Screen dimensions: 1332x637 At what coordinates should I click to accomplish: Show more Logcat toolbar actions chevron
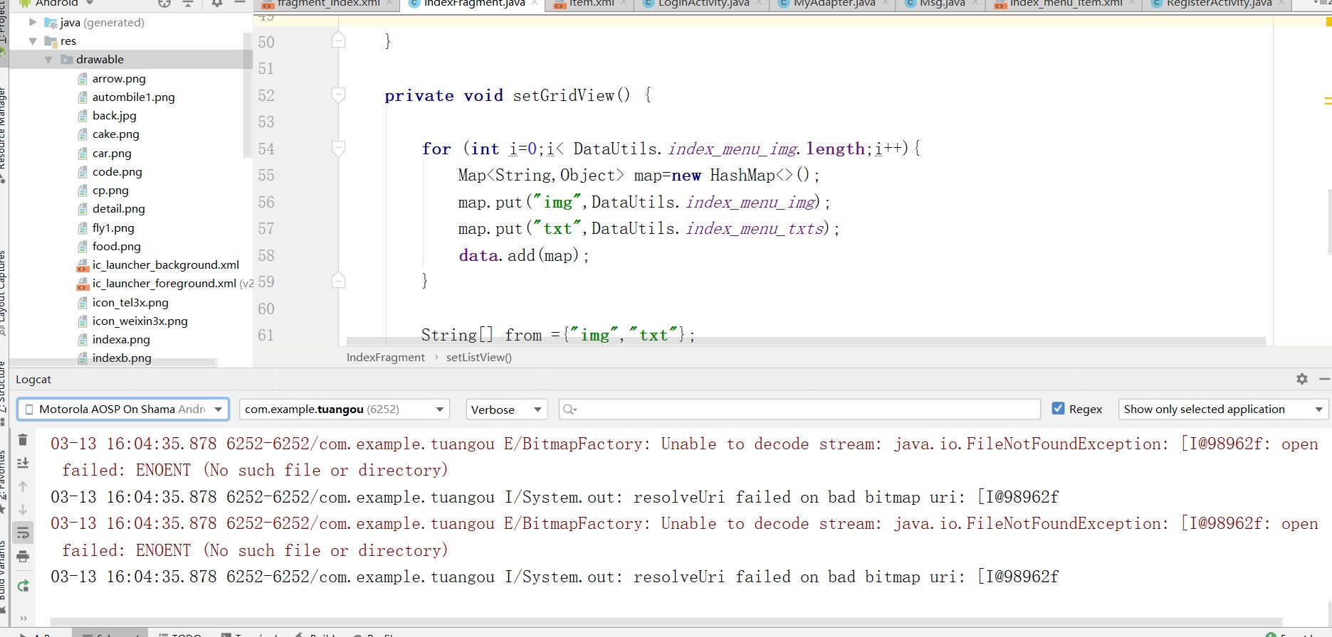point(23,618)
